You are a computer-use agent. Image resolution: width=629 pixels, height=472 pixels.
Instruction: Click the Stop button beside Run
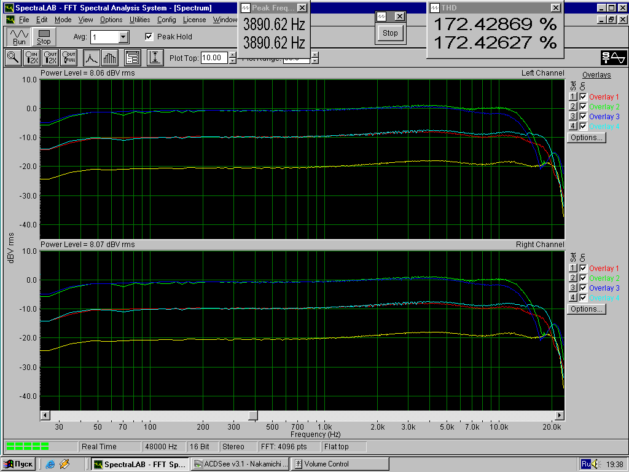point(44,36)
